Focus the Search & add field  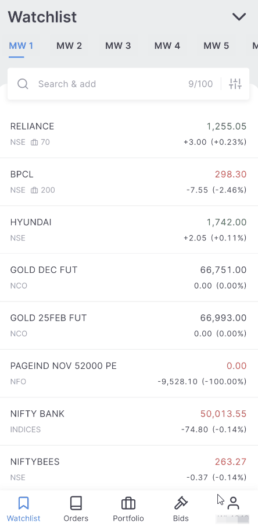click(x=128, y=84)
